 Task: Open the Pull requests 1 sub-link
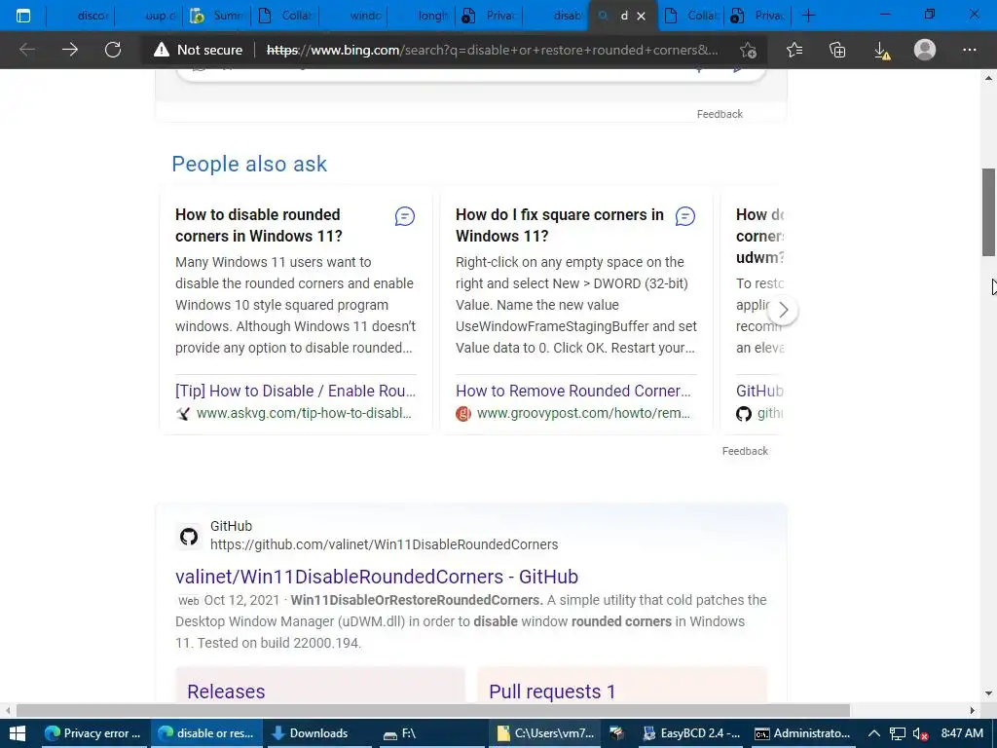click(552, 692)
